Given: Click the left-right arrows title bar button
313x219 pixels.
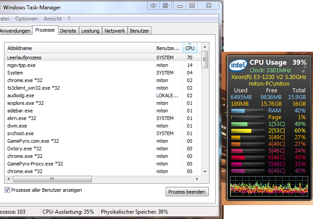Looking at the screenshot, I should 153,6.
